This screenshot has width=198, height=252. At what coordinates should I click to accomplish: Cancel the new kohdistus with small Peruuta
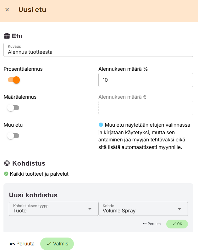coord(152,224)
